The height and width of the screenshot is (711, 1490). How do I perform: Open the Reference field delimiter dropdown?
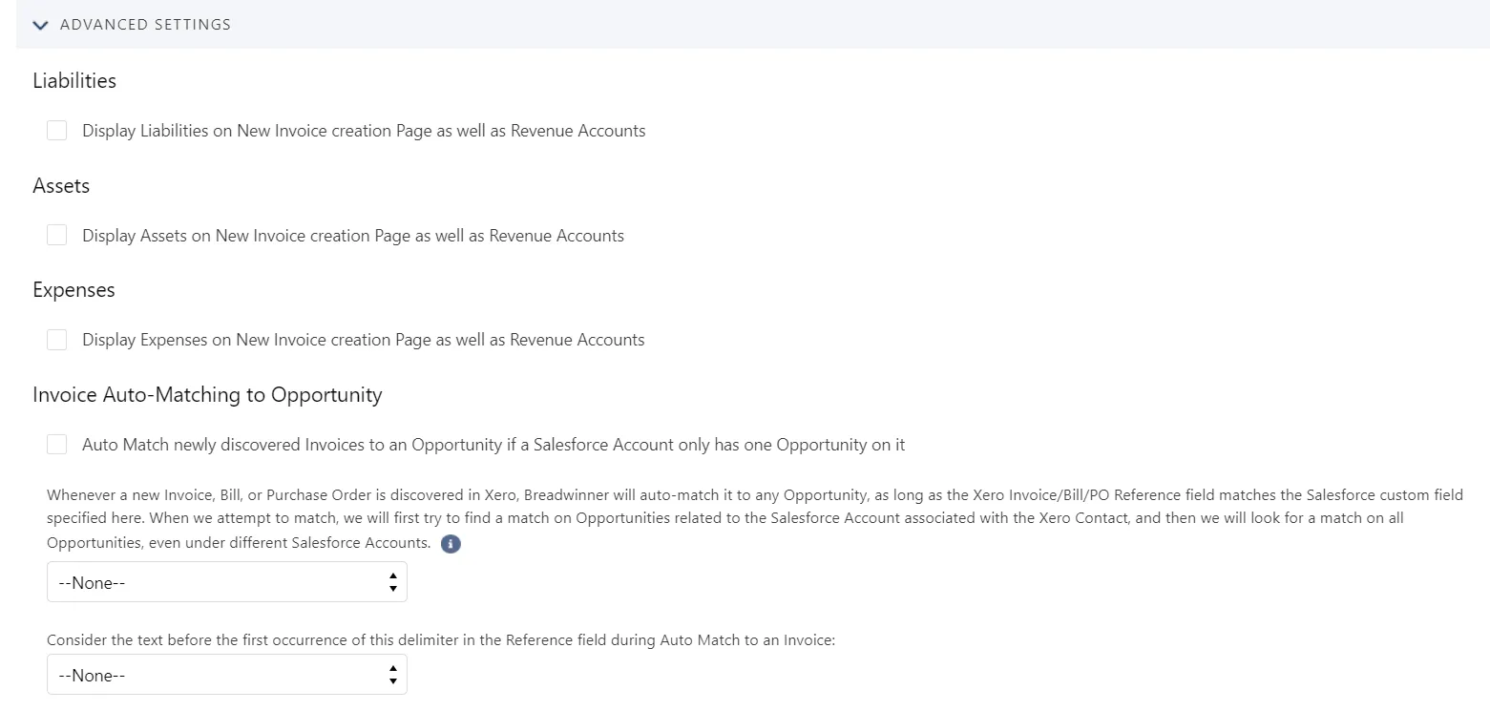[227, 675]
